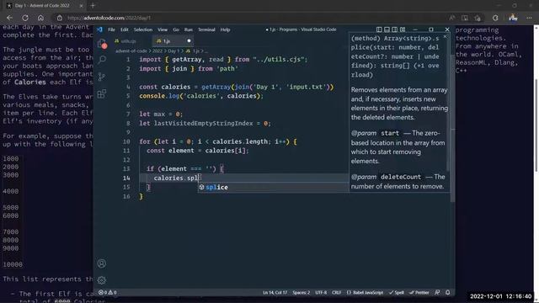
Task: Go to browser home page
Action: click(40, 18)
